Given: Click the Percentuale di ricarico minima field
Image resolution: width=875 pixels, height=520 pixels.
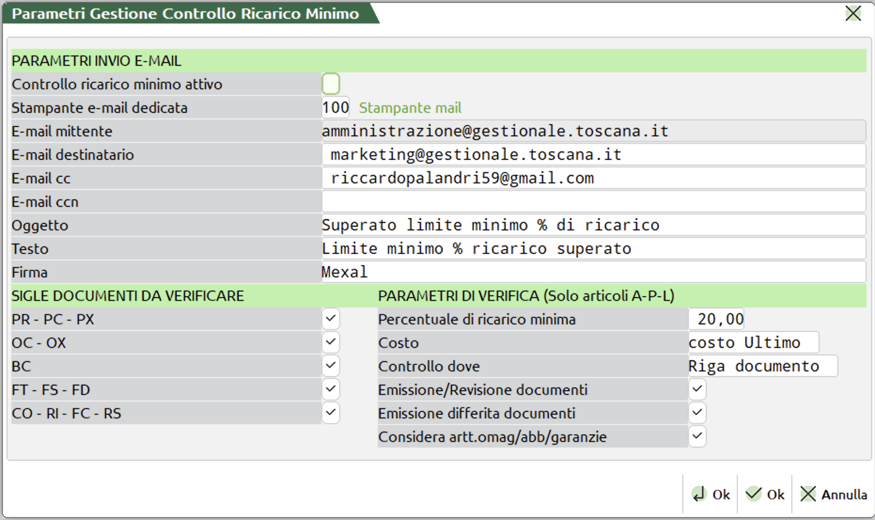Looking at the screenshot, I should [716, 319].
